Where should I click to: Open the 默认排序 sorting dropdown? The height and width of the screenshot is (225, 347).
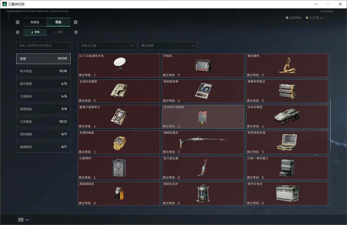tap(167, 46)
